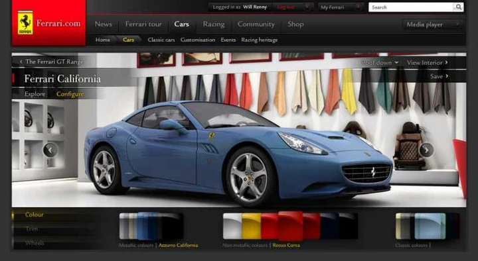Click the Will Renny user name
478x261 pixels.
click(x=255, y=7)
